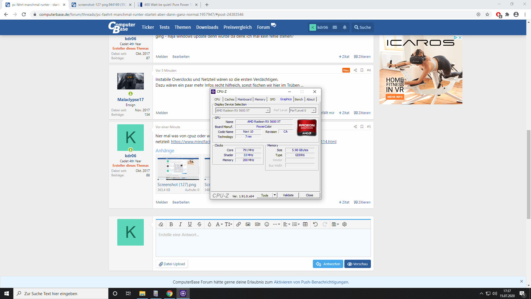Screen dimensions: 531x299
Task: Click the Validate button in CPU-Z
Action: coord(288,195)
